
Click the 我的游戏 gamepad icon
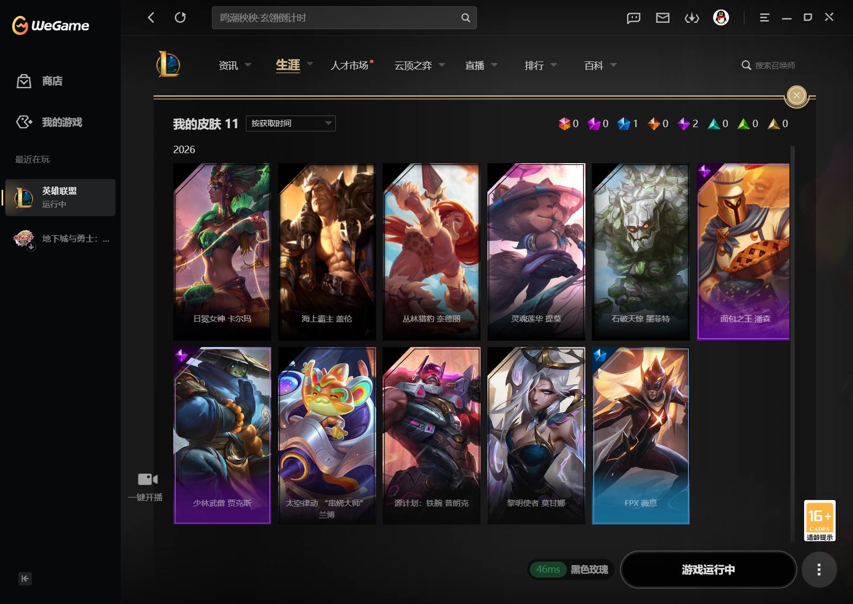(24, 122)
